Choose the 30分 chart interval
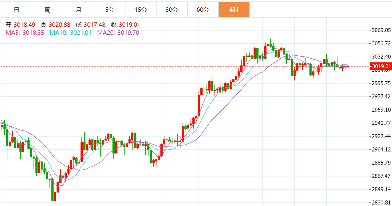Screen dimensions: 392x206 click(172, 10)
